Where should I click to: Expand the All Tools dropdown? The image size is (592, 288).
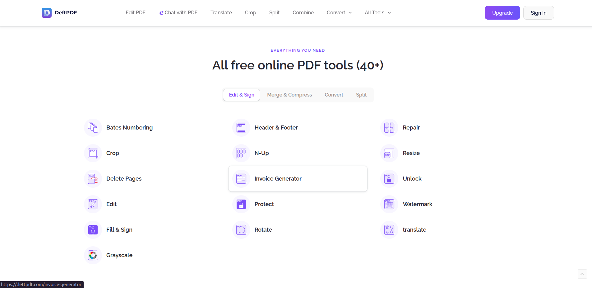click(x=377, y=12)
